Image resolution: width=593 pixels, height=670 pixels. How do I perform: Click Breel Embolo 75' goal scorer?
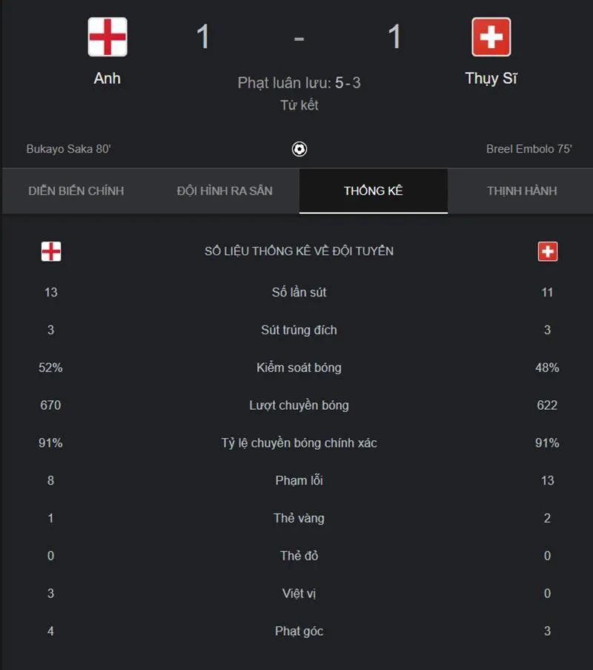point(529,149)
